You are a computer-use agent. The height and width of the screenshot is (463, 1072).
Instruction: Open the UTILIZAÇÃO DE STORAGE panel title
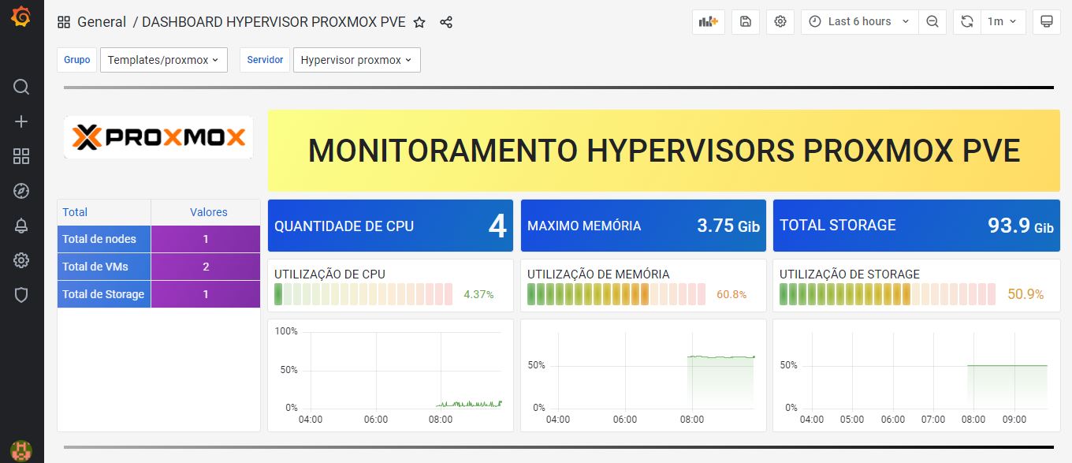pos(850,274)
